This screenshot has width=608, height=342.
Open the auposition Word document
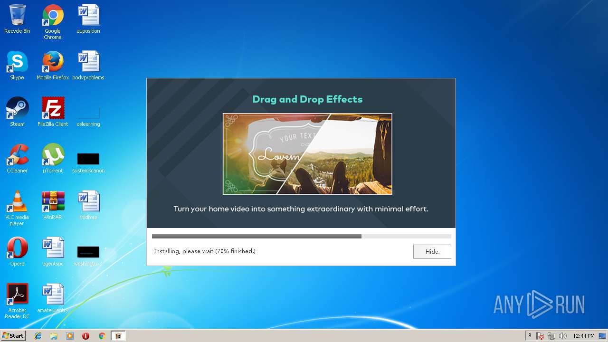click(88, 19)
